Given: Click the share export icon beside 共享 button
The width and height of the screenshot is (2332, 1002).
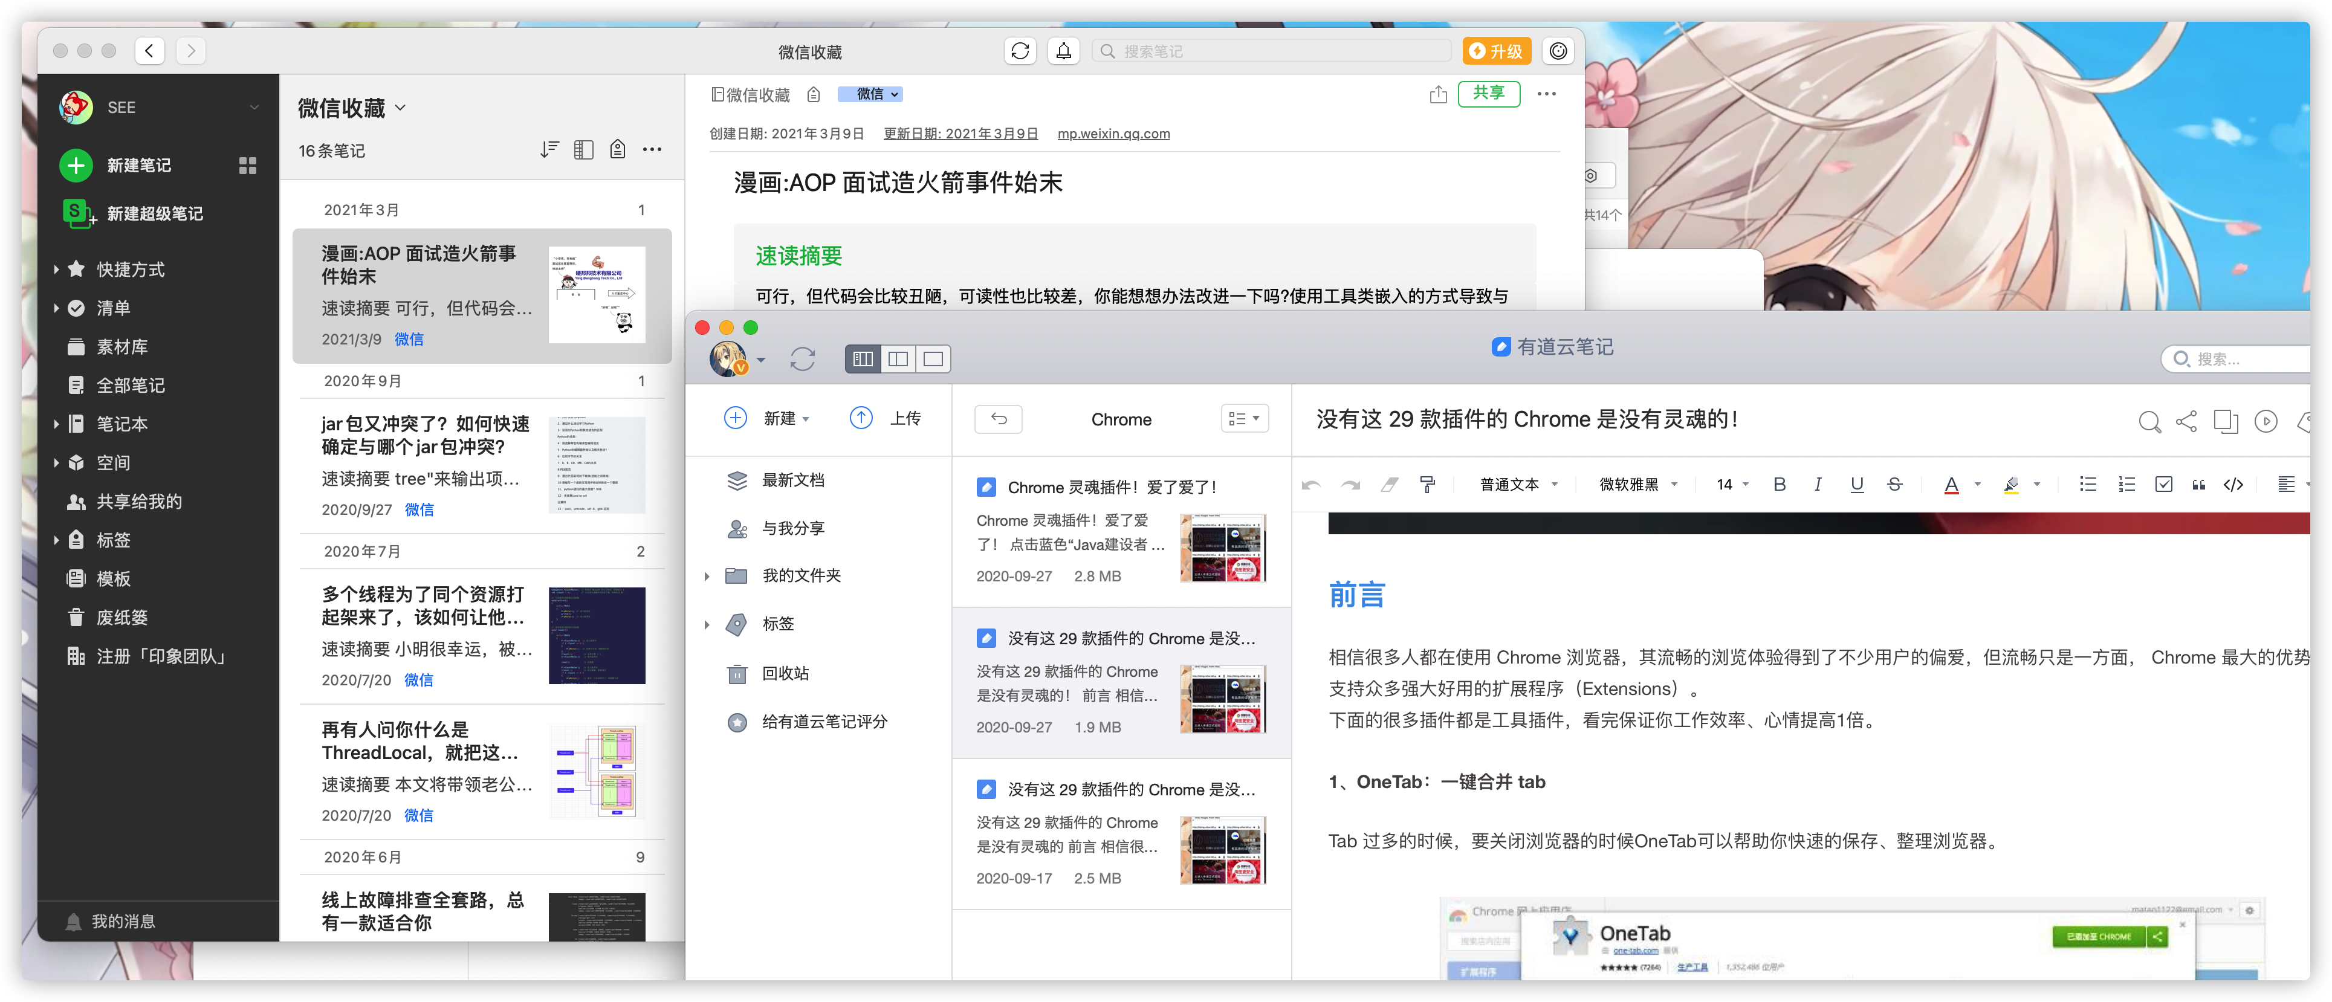Looking at the screenshot, I should (x=1437, y=94).
